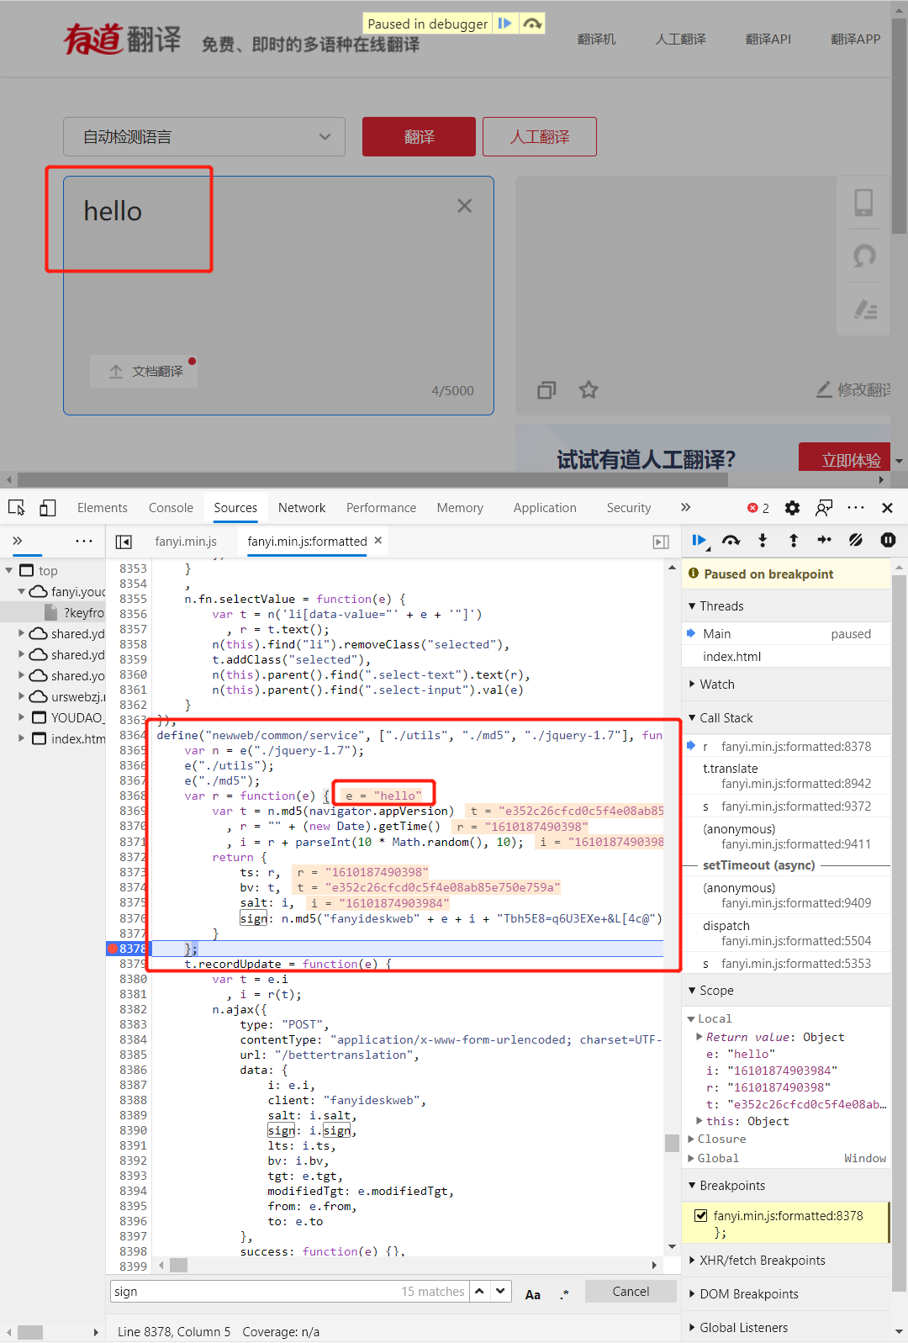The image size is (908, 1343).
Task: Toggle regular expression search option
Action: pos(564,1294)
